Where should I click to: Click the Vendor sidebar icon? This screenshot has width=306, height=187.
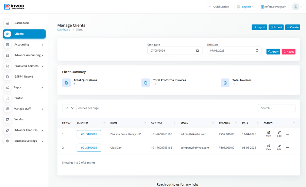pos(7,119)
